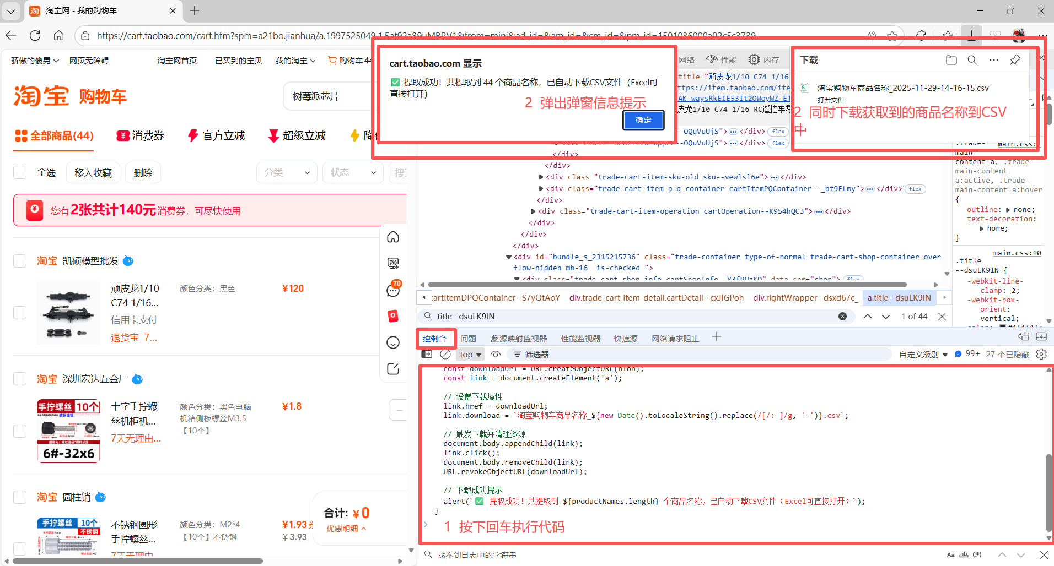Select the 深圳宏达五金厂 shop checkbox
This screenshot has height=566, width=1054.
[20, 379]
